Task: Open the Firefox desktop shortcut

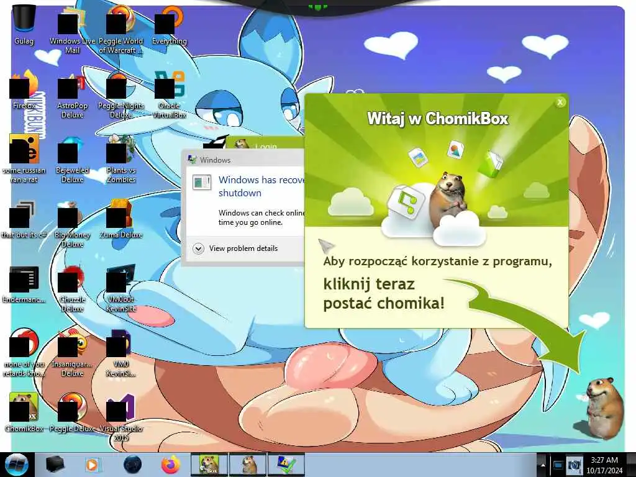Action: [24, 90]
